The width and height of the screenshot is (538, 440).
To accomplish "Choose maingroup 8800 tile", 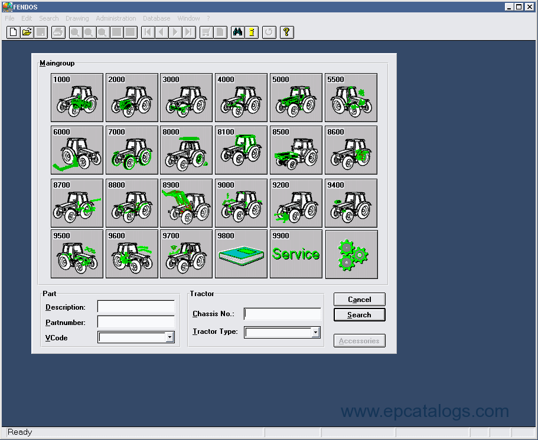I will click(x=132, y=203).
